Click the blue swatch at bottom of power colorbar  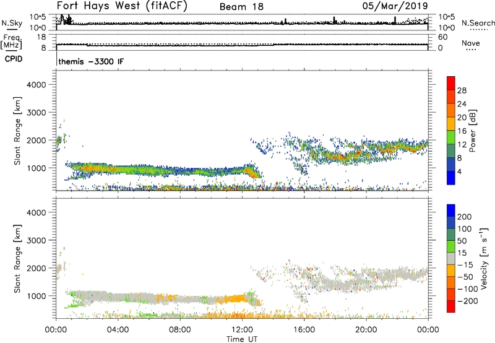click(451, 178)
